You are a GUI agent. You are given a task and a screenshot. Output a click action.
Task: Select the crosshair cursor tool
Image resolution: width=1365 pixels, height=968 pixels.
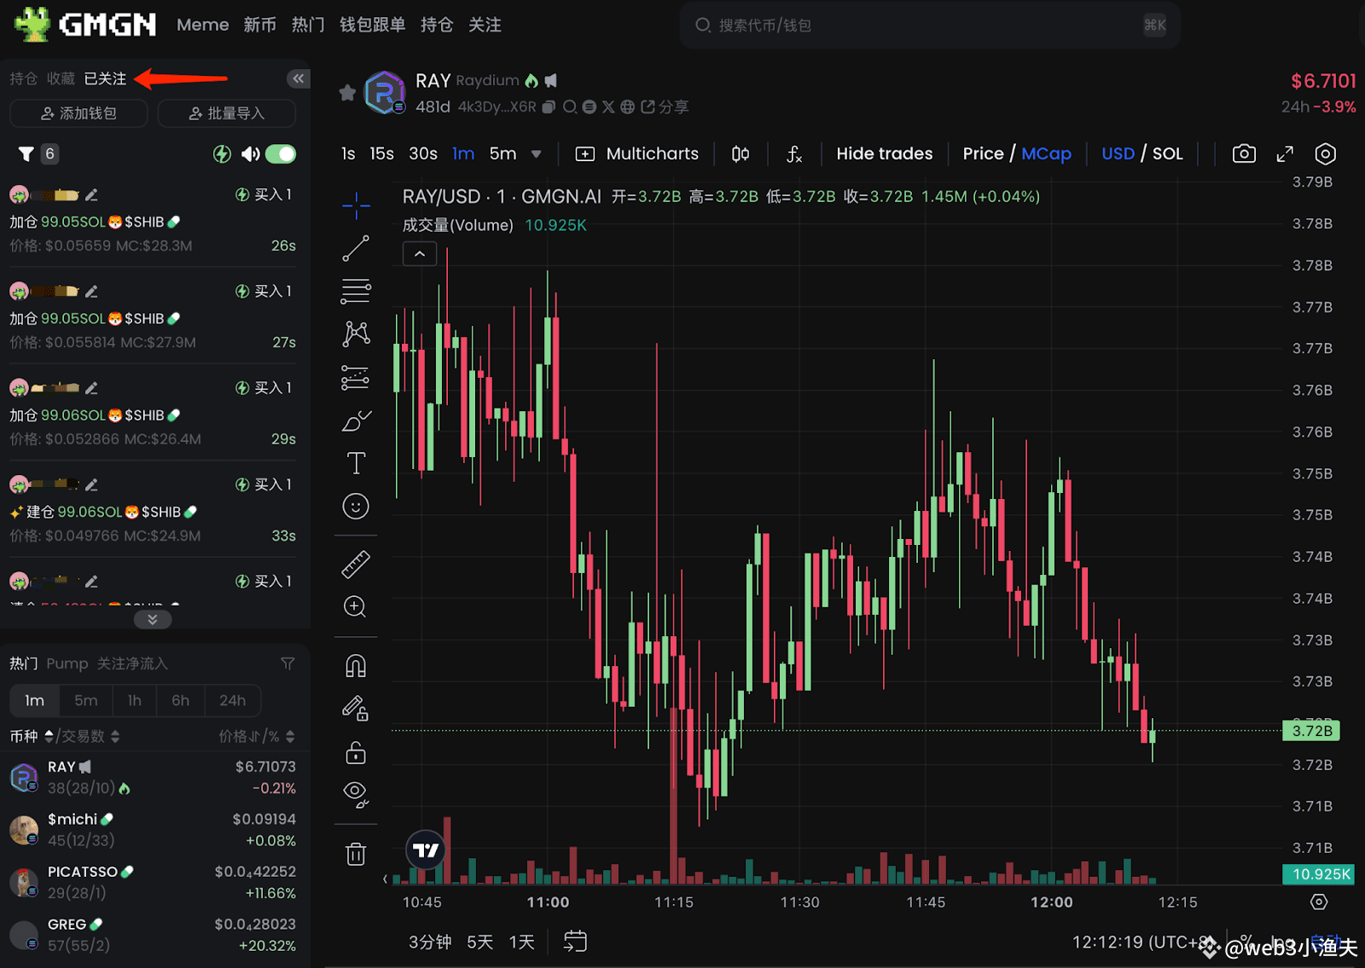[356, 206]
